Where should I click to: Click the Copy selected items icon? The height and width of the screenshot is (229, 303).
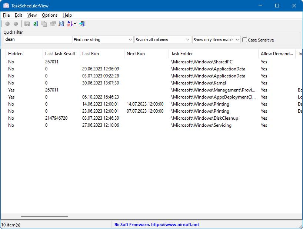coord(44,24)
